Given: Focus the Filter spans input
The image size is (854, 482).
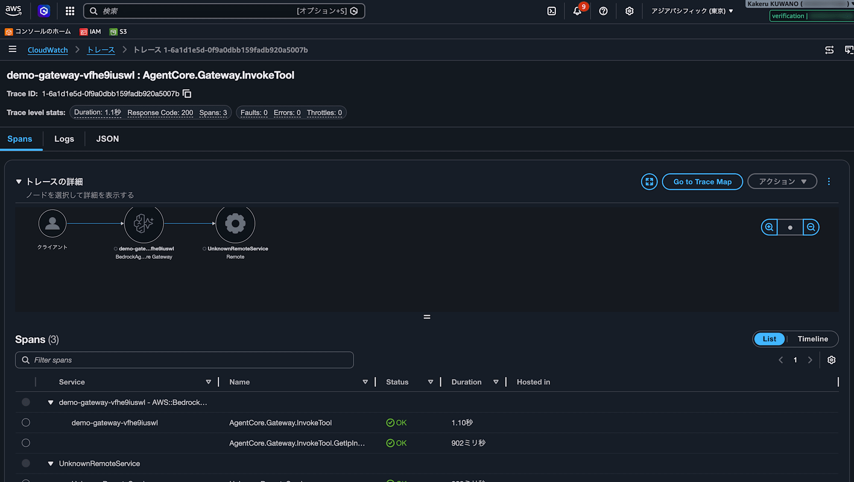Looking at the screenshot, I should [184, 360].
